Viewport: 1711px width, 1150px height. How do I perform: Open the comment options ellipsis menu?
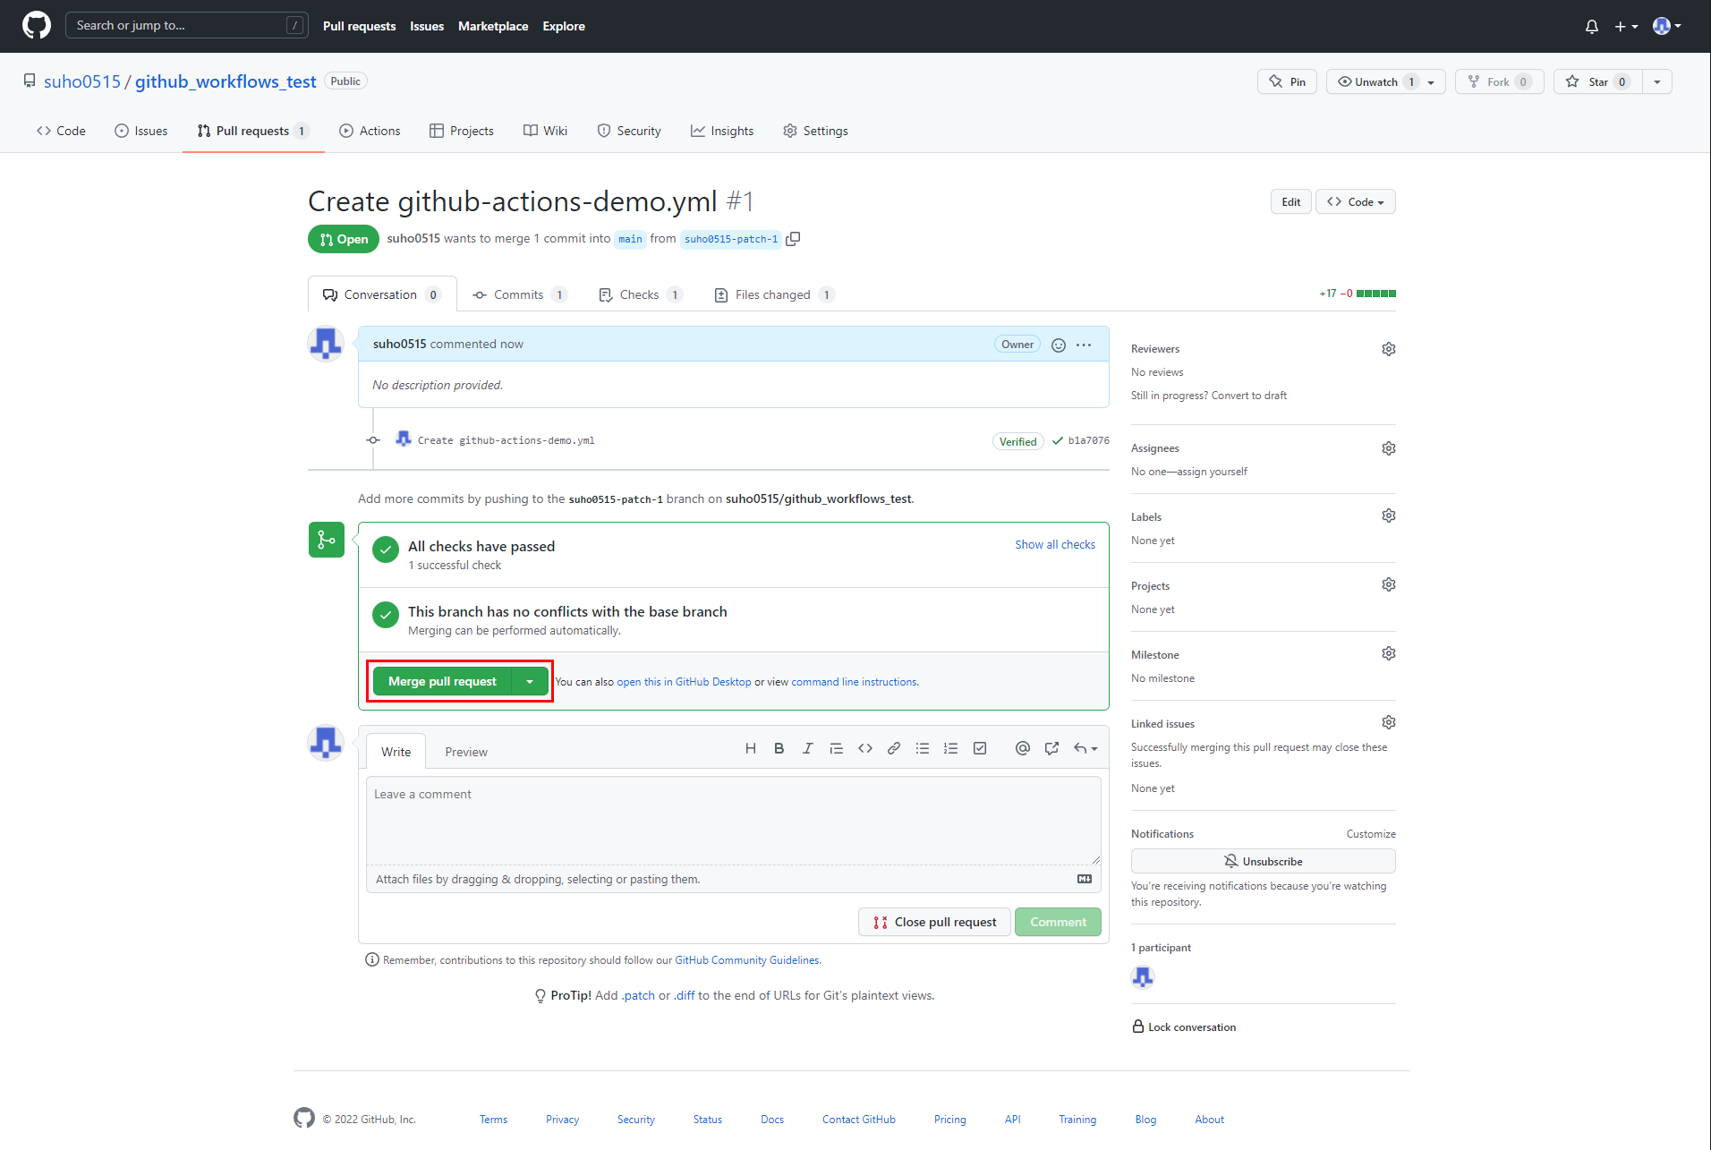[1084, 345]
